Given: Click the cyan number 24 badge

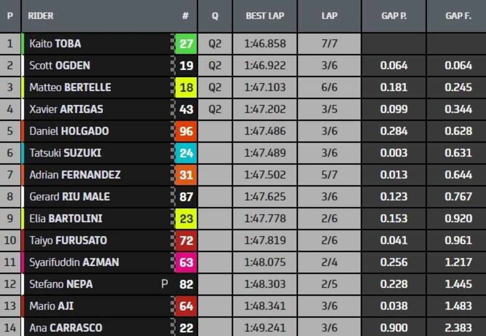Looking at the screenshot, I should click(x=186, y=153).
